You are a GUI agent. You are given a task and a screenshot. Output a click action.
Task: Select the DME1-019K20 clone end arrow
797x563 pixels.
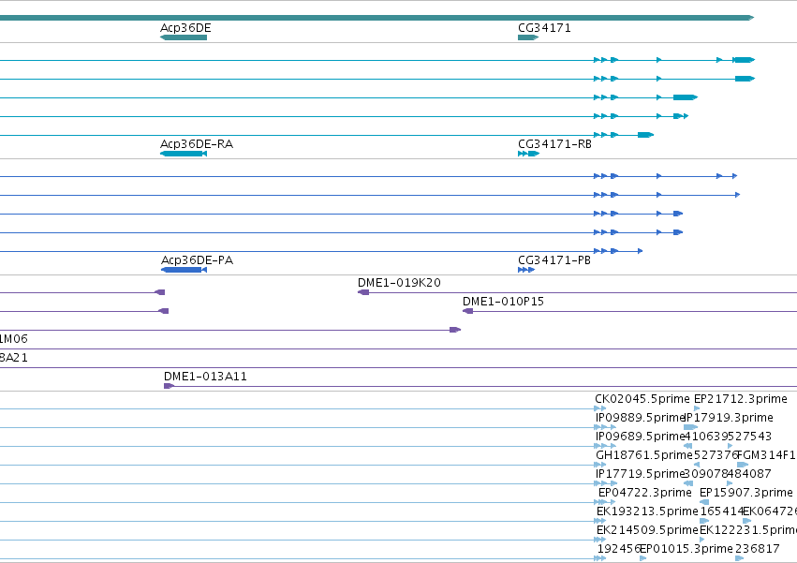363,292
